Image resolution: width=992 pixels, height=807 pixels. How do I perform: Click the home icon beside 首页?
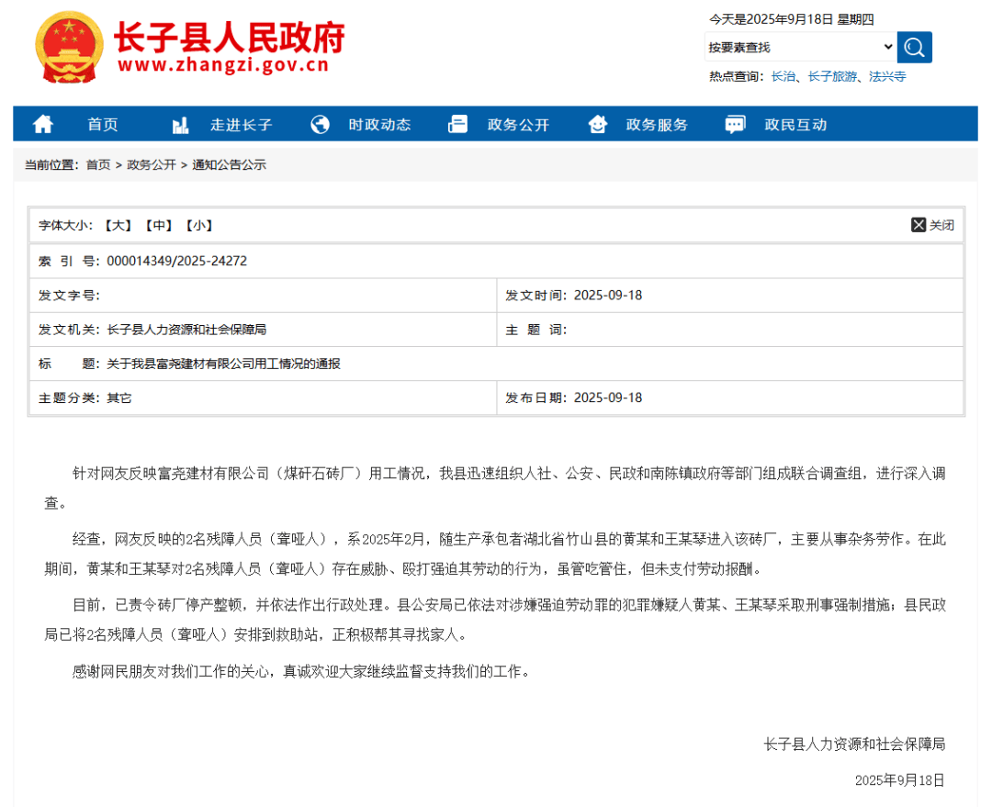(x=42, y=124)
